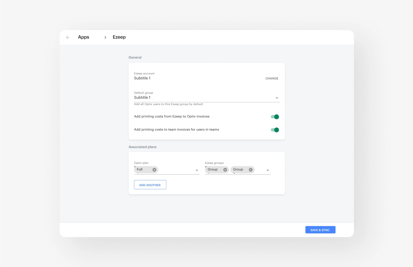Disable adding printing costs to Optix invoices
413x267 pixels.
pos(275,117)
